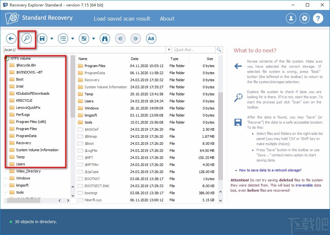Click the grid view mode toolbar icon

(84, 39)
